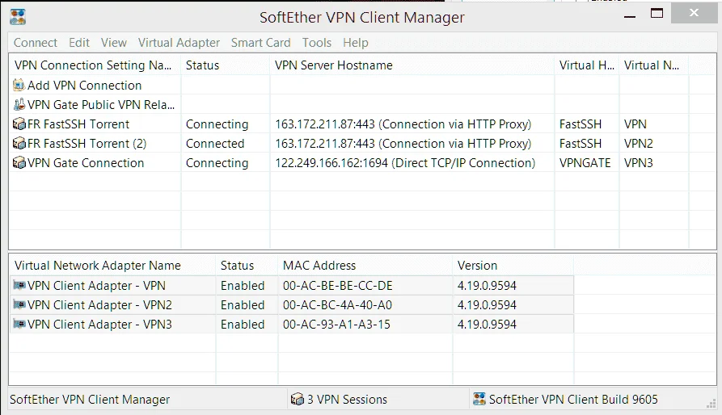This screenshot has height=415, width=722.
Task: Select VPN Client Adapter - VPN3 row
Action: 292,324
